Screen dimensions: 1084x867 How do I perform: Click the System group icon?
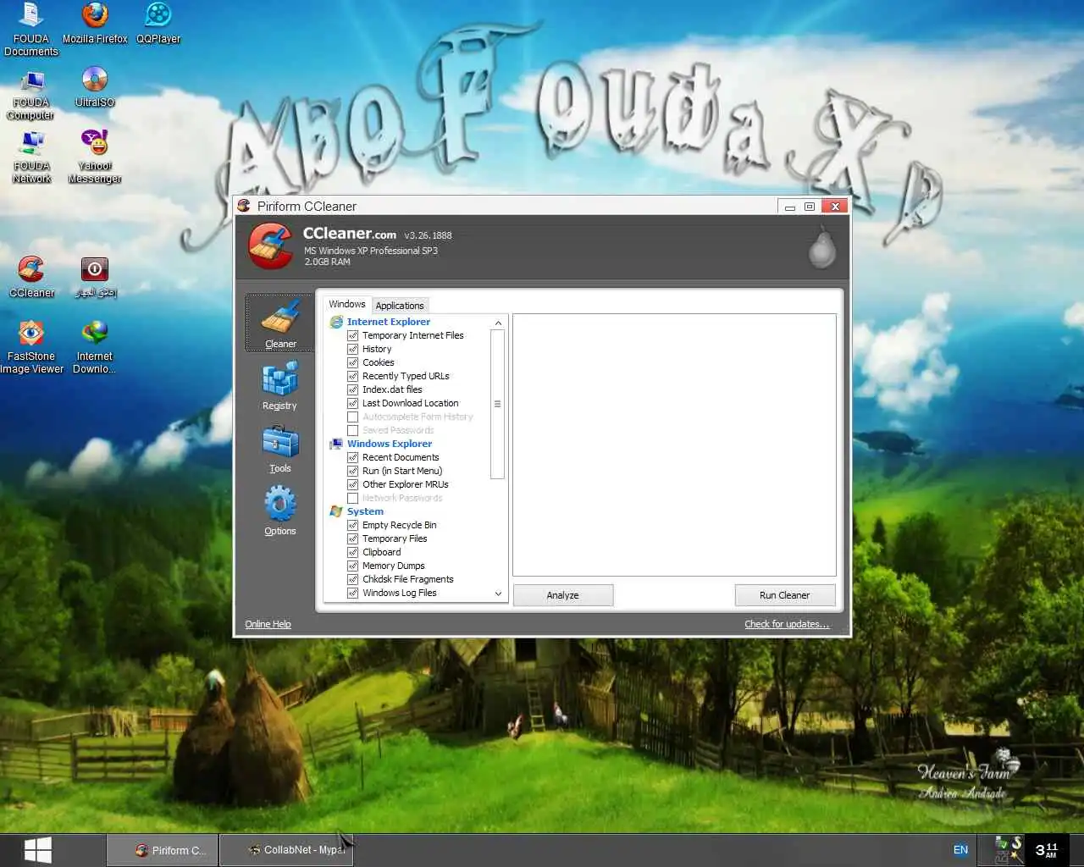[336, 511]
